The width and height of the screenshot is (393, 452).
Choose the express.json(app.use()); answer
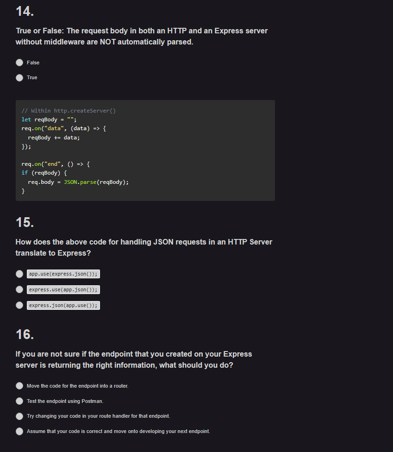[x=19, y=305]
